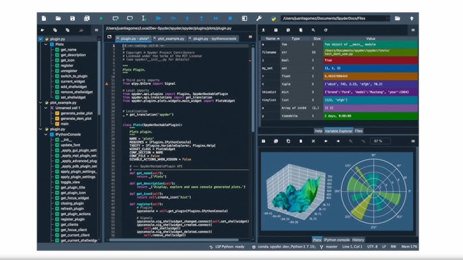Viewport: 463px width, 260px height.
Task: Select get_description in the outline tree
Action: coord(73,55)
